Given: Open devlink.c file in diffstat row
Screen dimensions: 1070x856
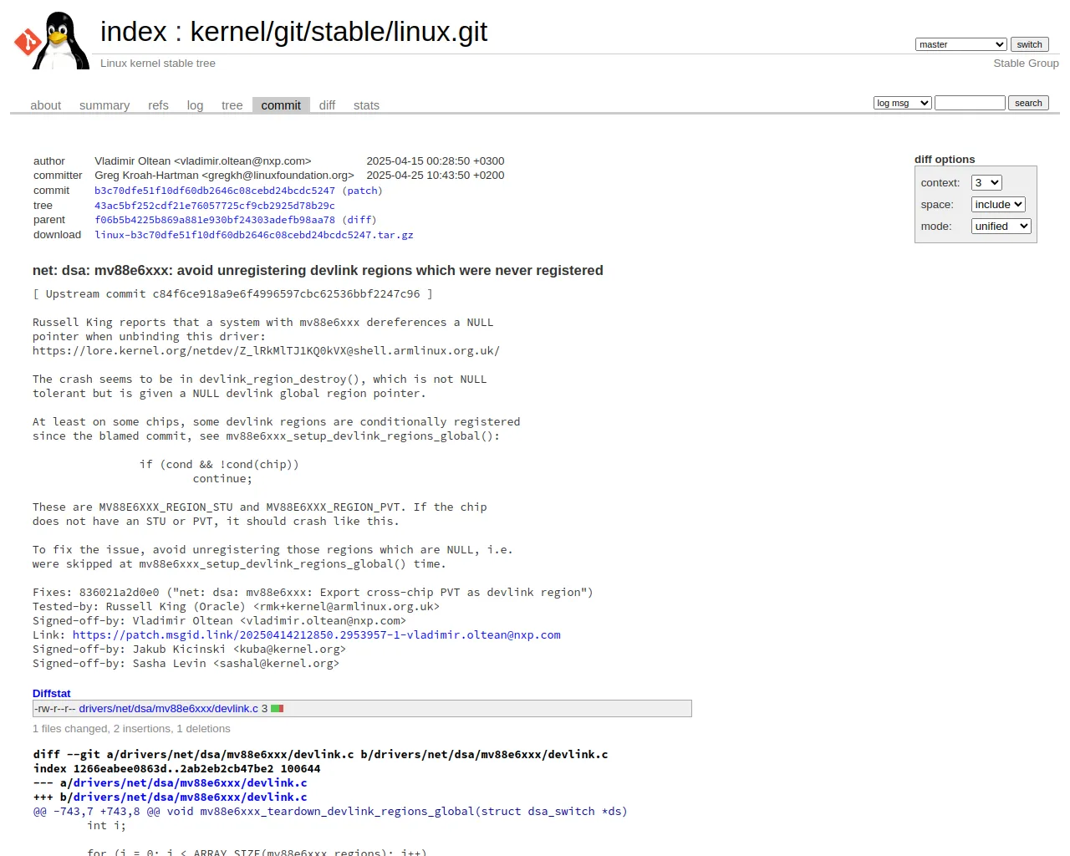Looking at the screenshot, I should click(169, 709).
